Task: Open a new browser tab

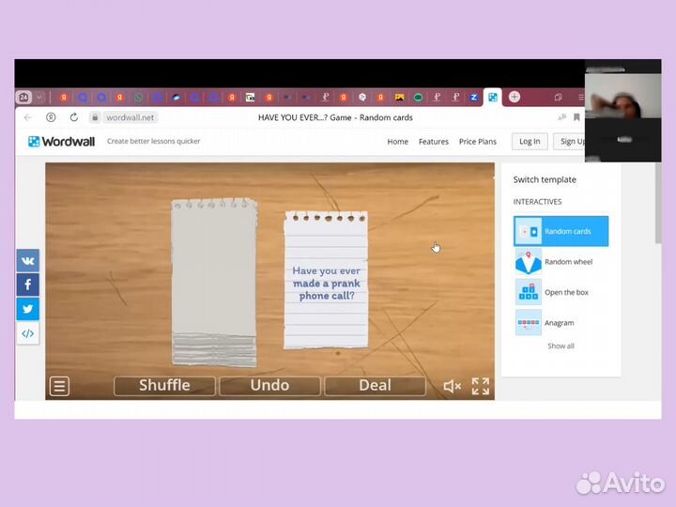Action: pos(515,97)
